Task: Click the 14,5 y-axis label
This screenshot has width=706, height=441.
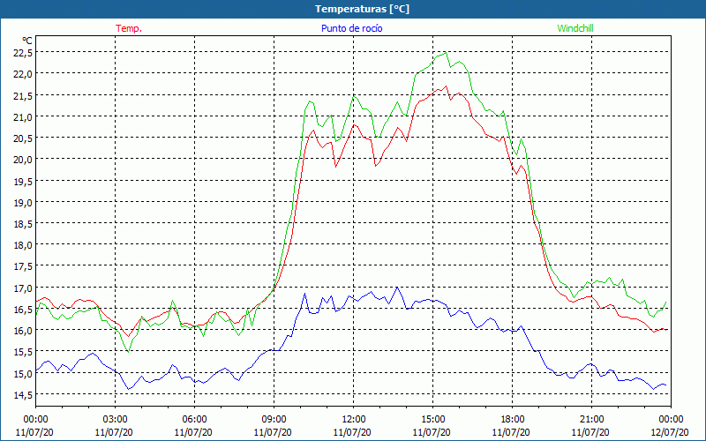Action: pyautogui.click(x=23, y=395)
